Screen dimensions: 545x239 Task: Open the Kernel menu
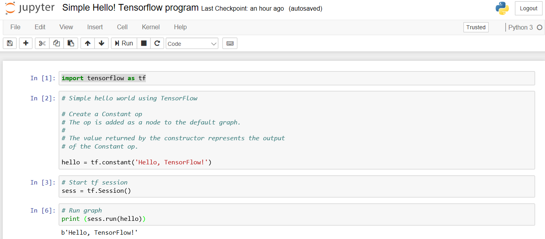(150, 27)
